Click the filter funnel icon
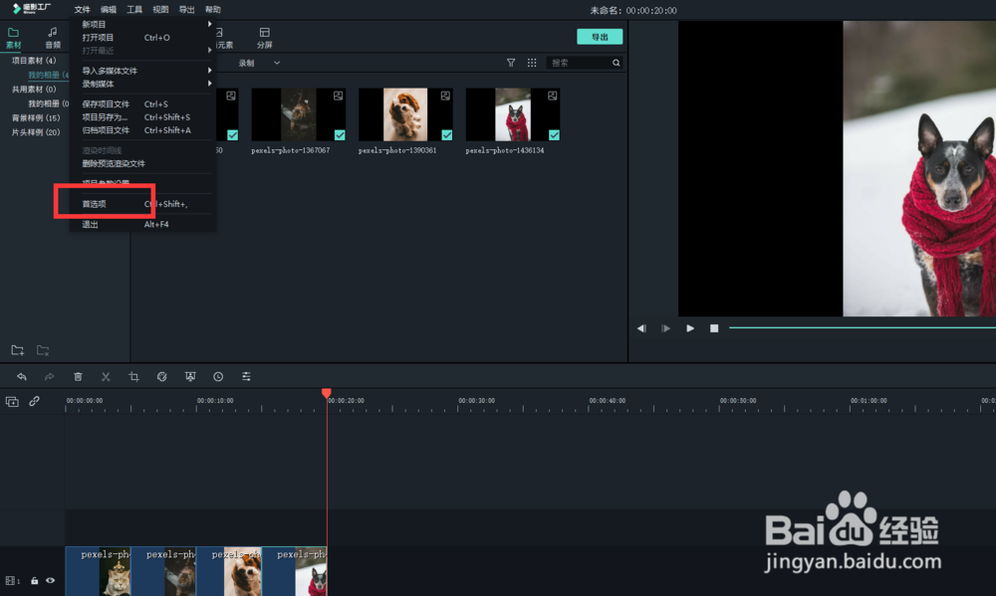This screenshot has height=596, width=996. (511, 63)
